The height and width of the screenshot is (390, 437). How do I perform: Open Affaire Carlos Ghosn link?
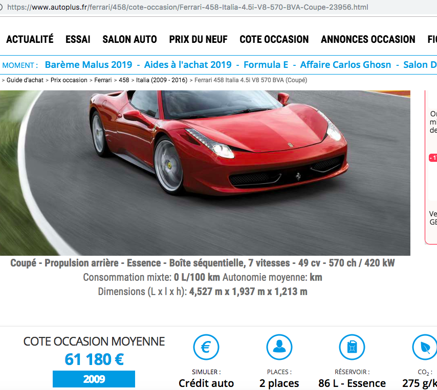[x=345, y=65]
